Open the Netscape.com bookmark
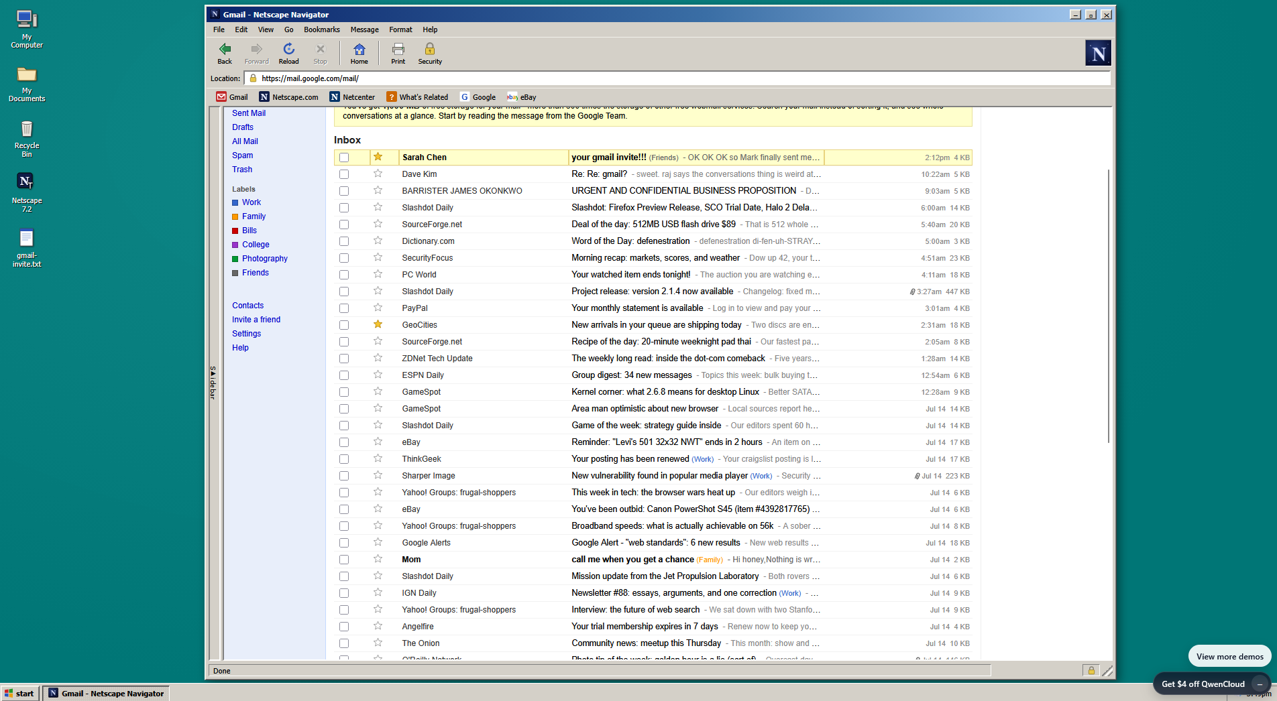1277x701 pixels. click(x=289, y=97)
